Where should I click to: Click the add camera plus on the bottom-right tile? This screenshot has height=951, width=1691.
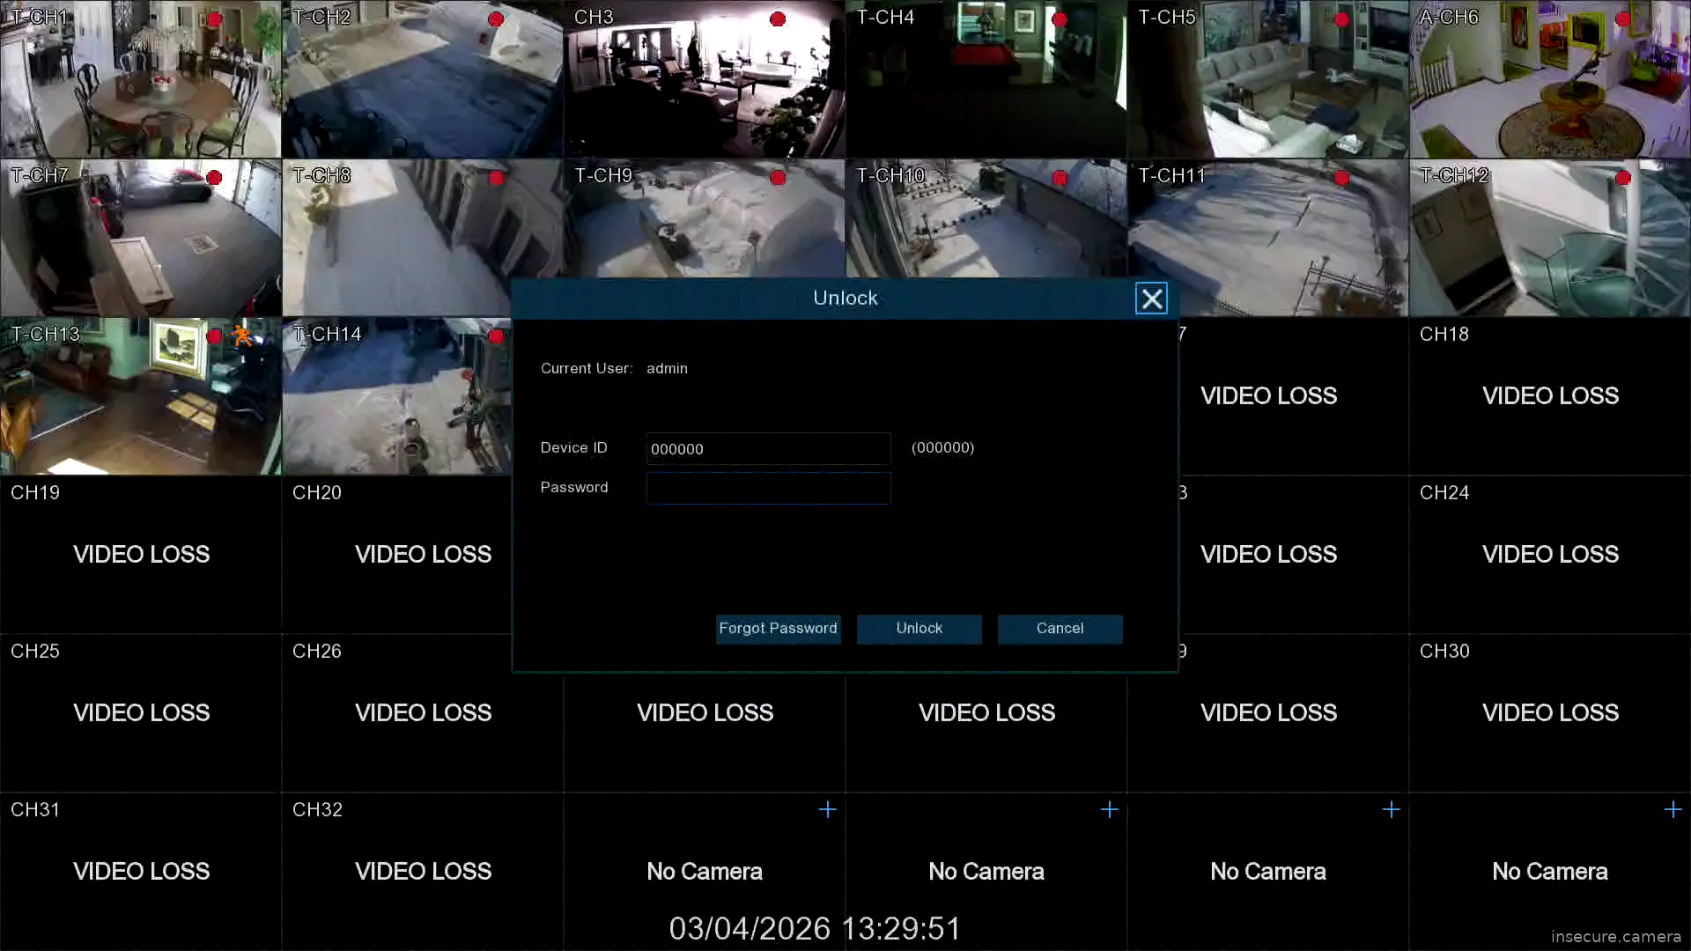pyautogui.click(x=1673, y=809)
